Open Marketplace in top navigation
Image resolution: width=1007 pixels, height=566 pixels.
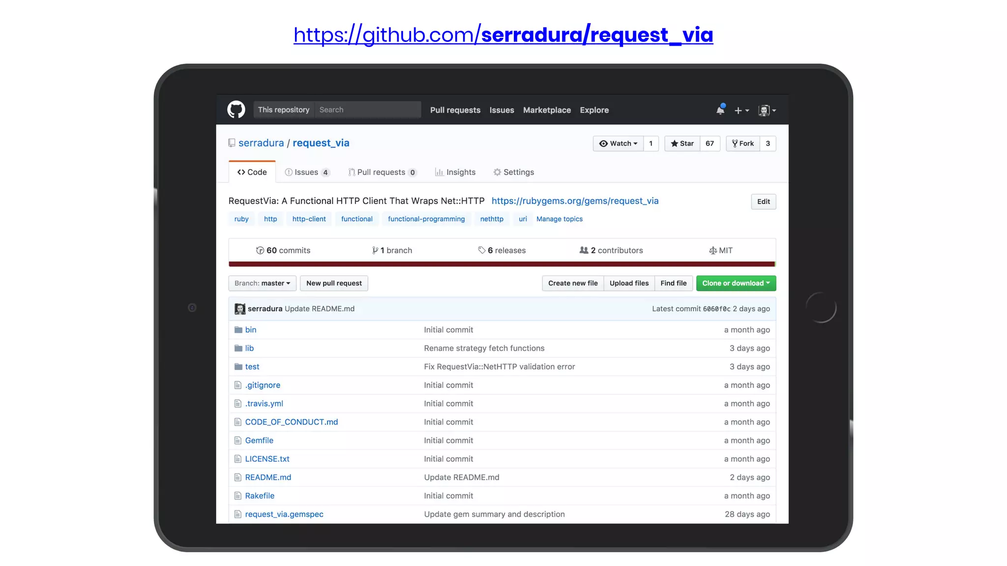coord(547,110)
